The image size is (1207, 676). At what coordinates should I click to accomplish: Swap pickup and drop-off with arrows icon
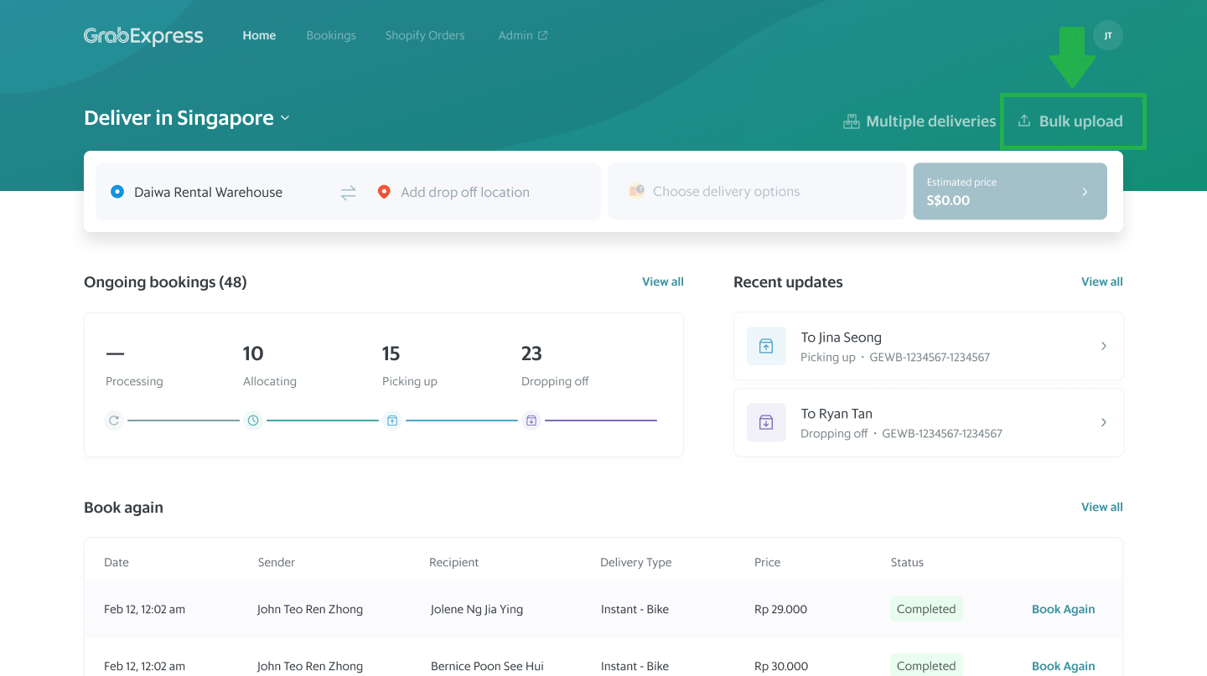point(348,193)
